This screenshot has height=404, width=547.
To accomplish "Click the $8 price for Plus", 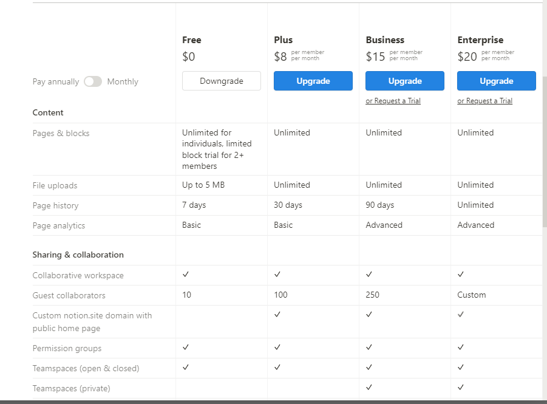I will coord(280,56).
